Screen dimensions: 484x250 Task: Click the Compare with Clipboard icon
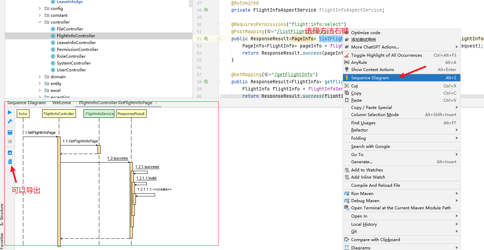click(x=347, y=240)
